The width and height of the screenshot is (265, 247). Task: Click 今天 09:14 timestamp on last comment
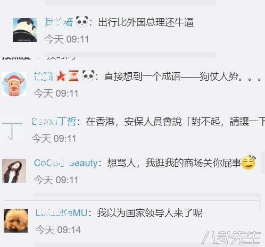58,230
